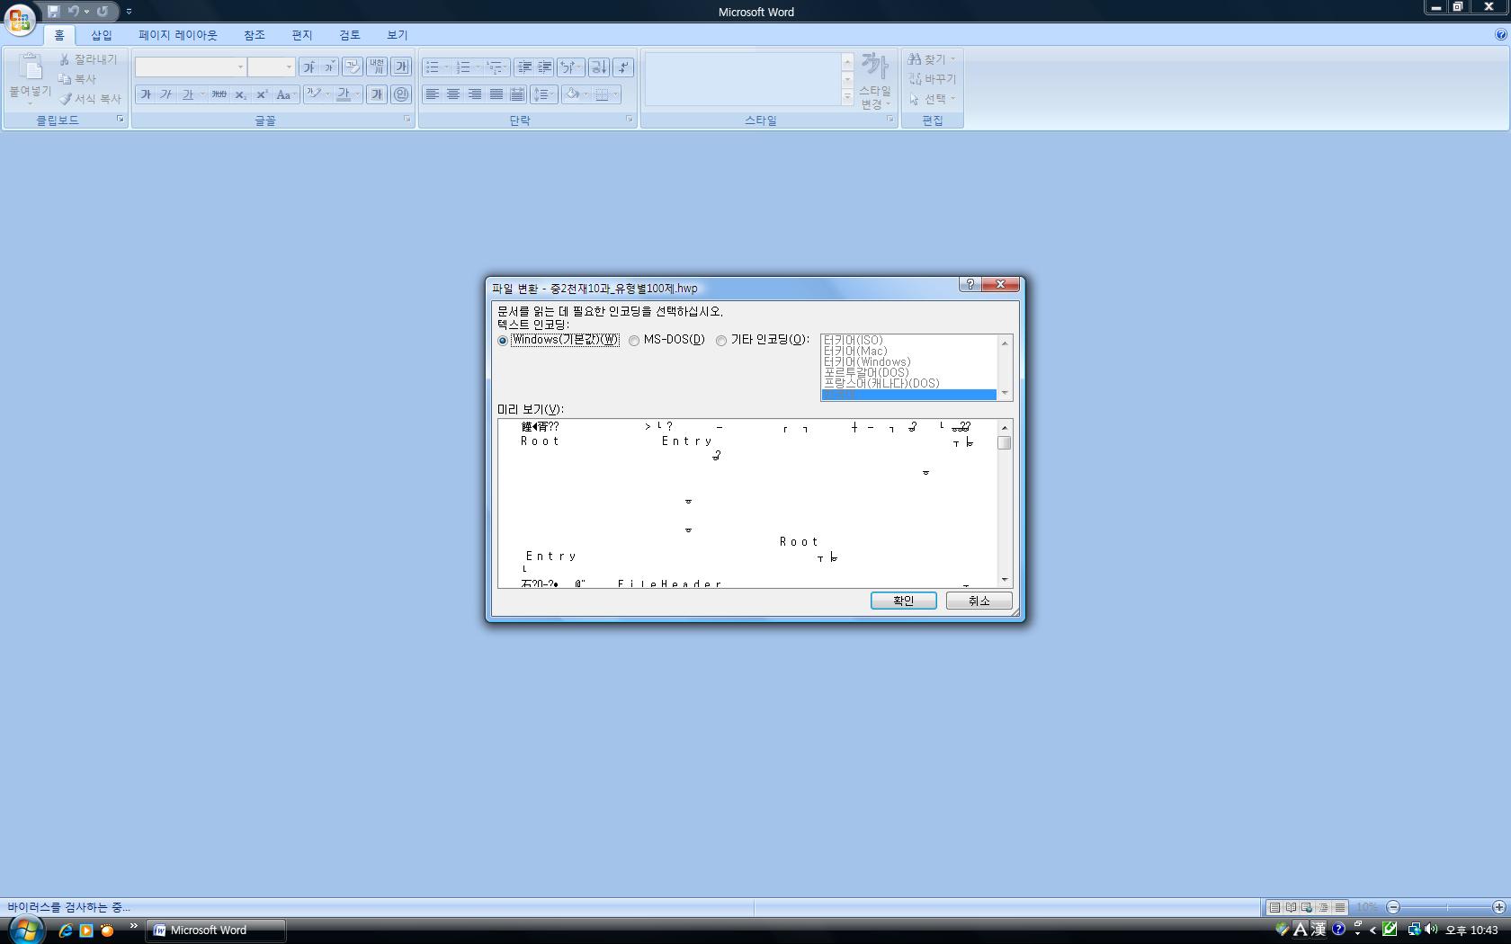Toggle Full Screen Reading view button
Image resolution: width=1511 pixels, height=944 pixels.
[1291, 907]
